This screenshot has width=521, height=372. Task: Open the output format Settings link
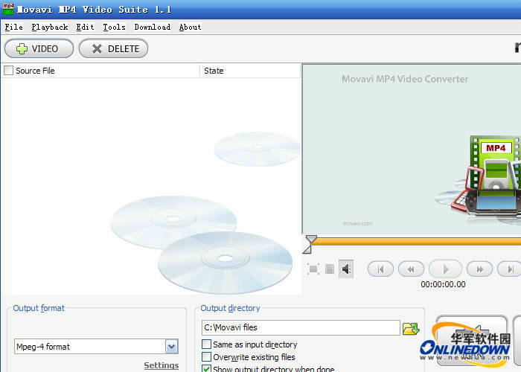click(162, 365)
